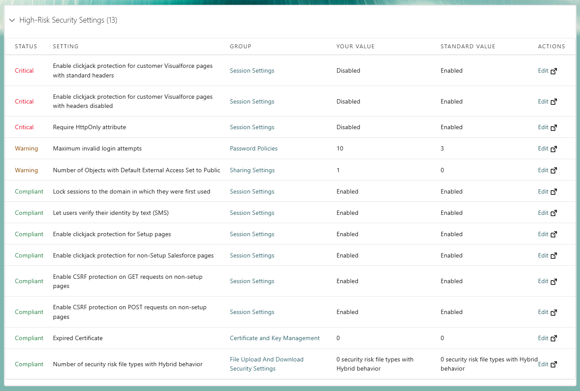The image size is (580, 391).
Task: Click external icon for Setup pages clickjack row
Action: (553, 234)
